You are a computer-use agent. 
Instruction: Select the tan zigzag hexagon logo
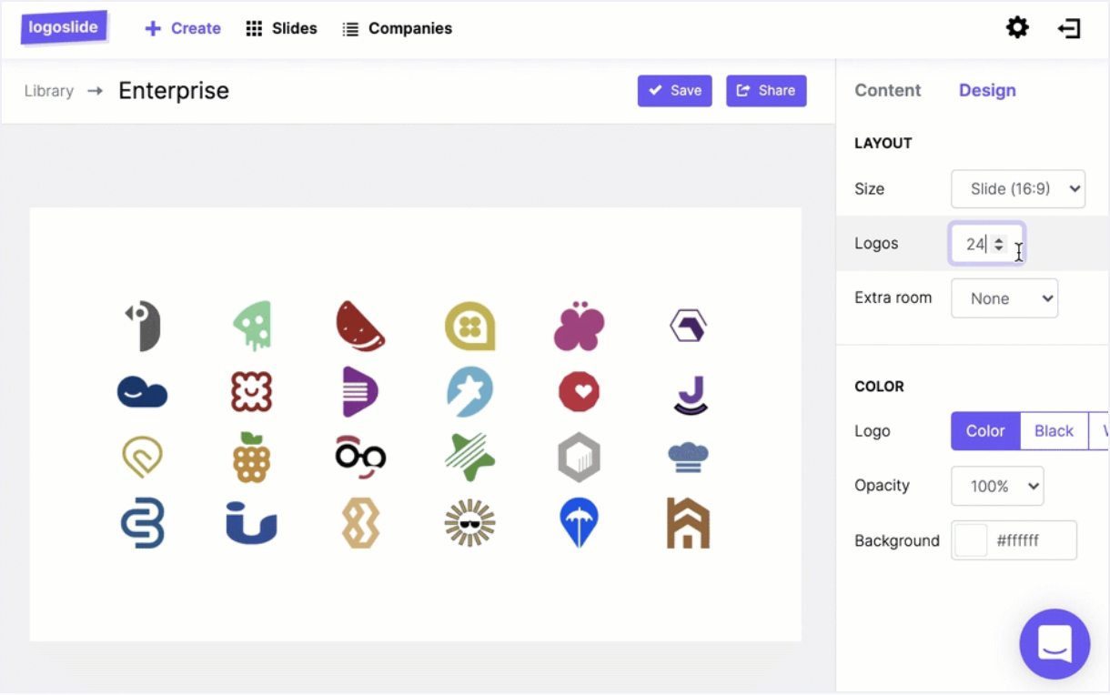(x=360, y=523)
